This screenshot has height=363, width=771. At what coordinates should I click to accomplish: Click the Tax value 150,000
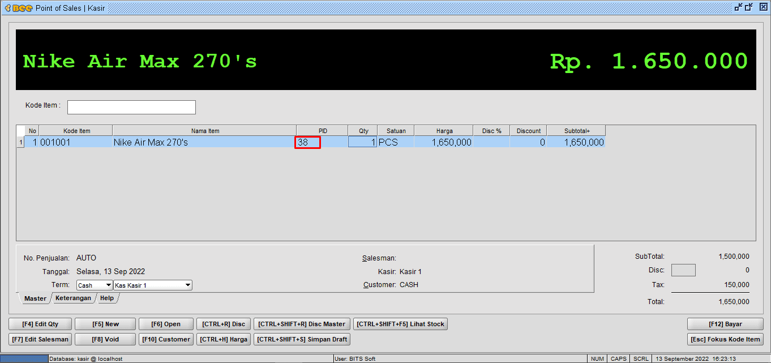736,285
